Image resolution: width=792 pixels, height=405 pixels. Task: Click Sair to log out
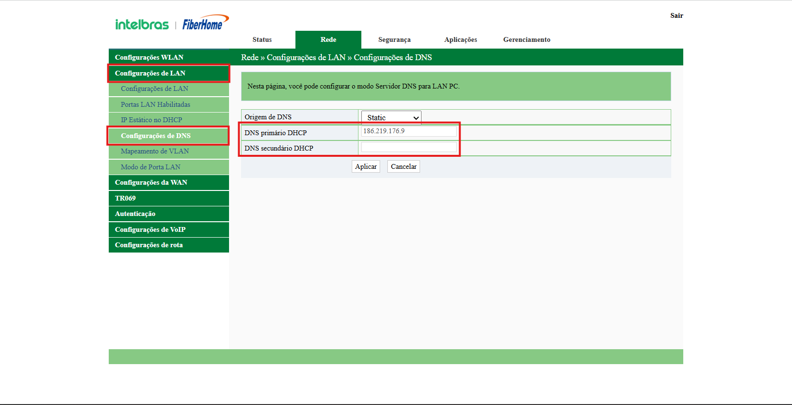pos(676,15)
